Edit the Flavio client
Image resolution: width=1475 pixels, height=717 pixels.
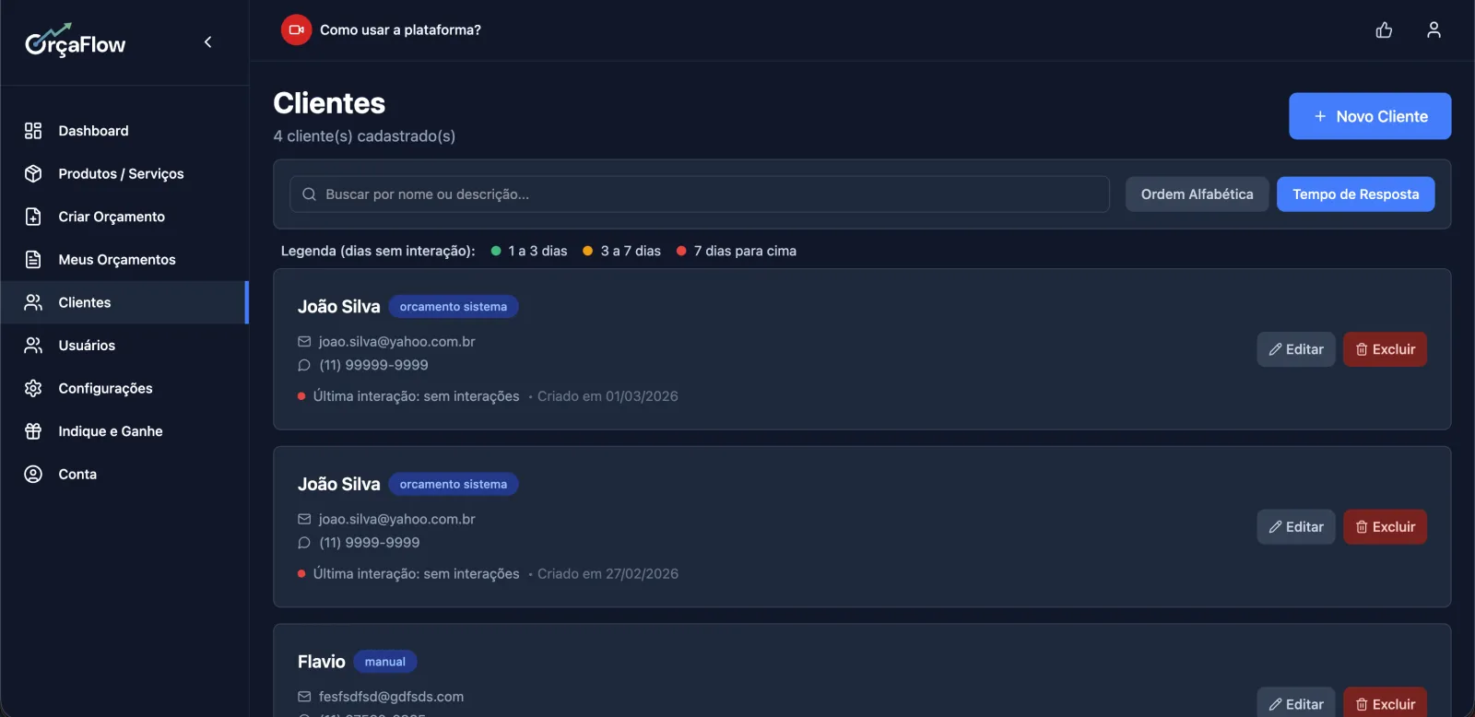(x=1296, y=703)
